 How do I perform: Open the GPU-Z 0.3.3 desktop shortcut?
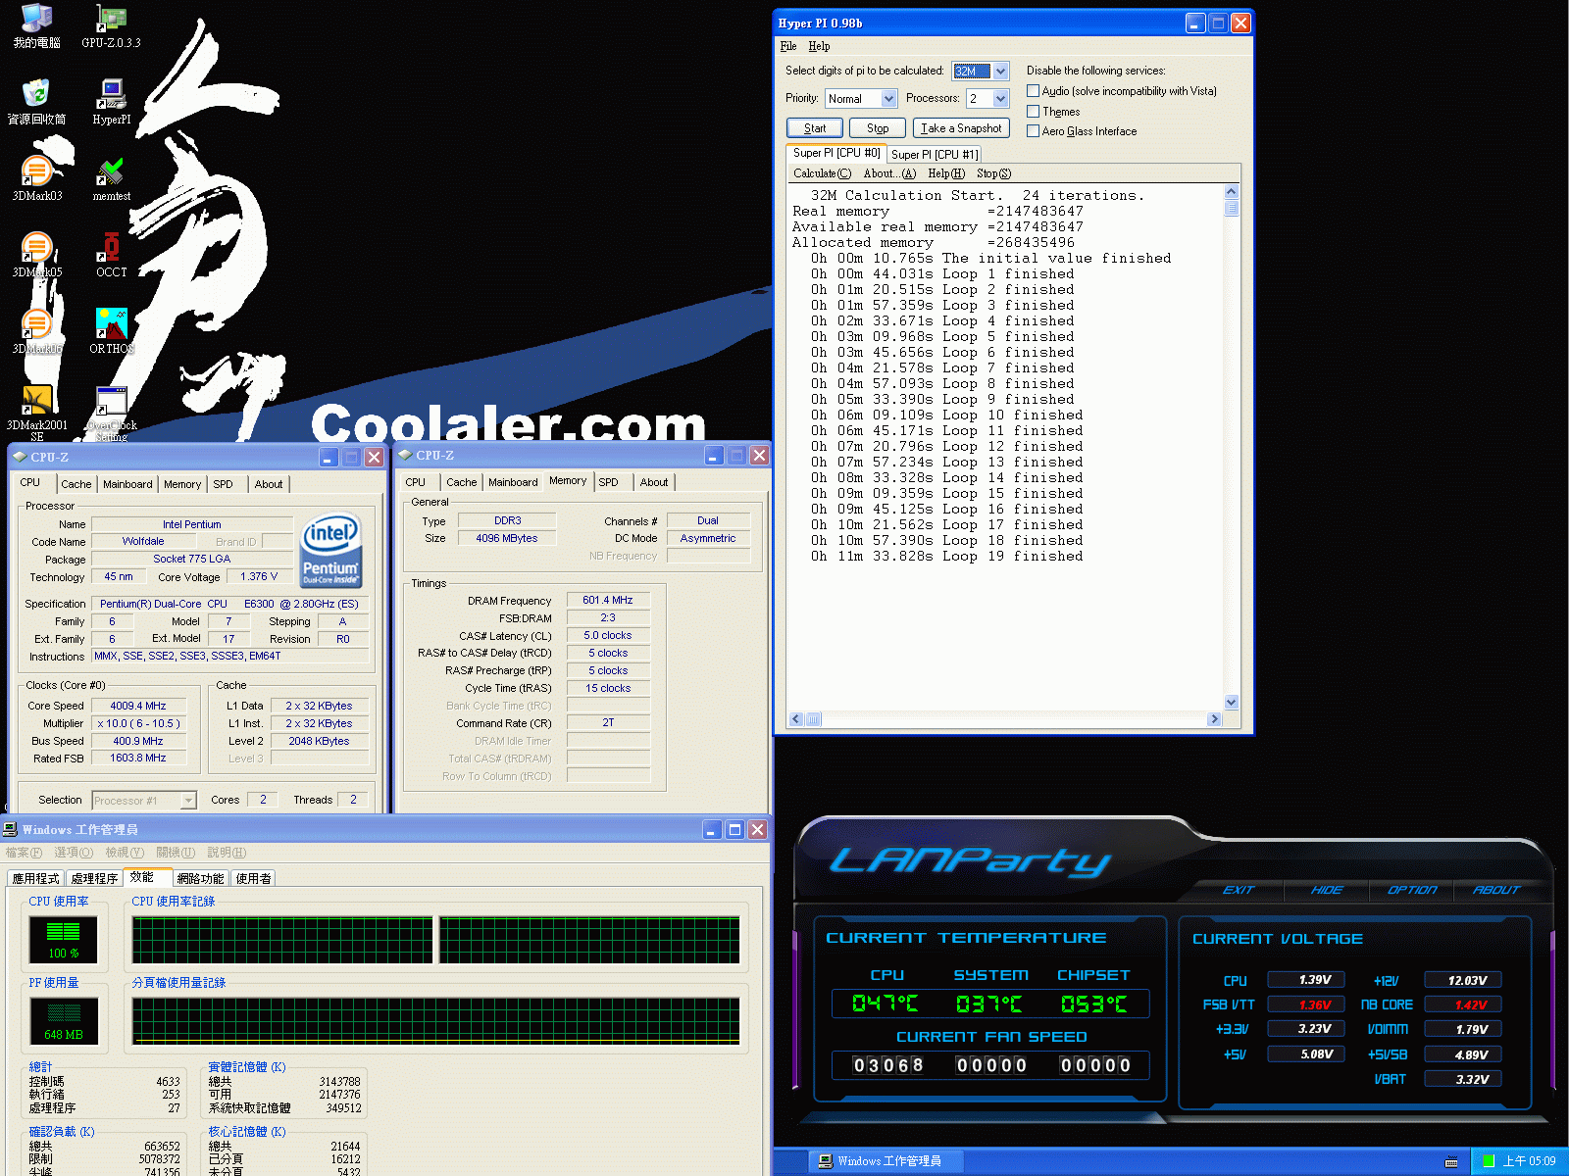tap(111, 26)
